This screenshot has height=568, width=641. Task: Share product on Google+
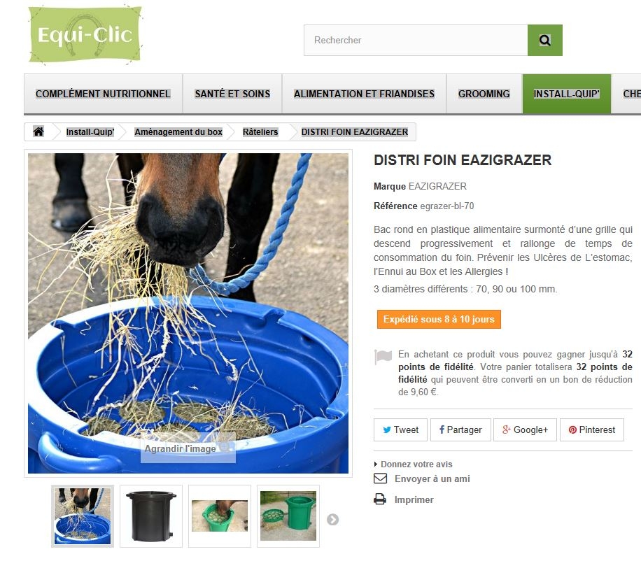[x=525, y=429]
